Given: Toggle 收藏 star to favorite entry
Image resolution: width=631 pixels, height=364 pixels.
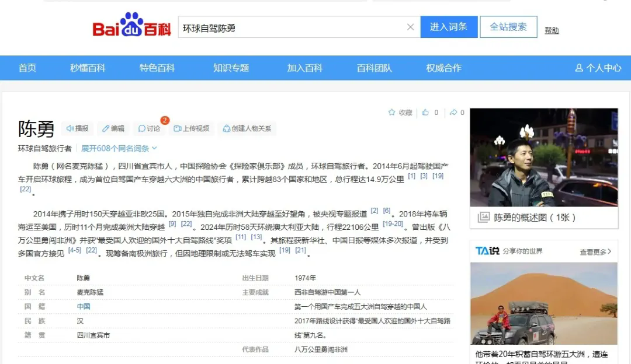Looking at the screenshot, I should (x=400, y=113).
